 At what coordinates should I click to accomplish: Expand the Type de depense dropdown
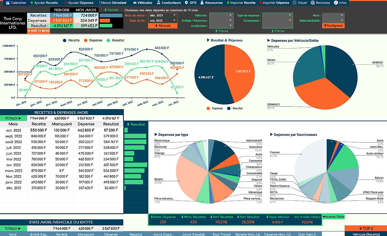click(290, 15)
